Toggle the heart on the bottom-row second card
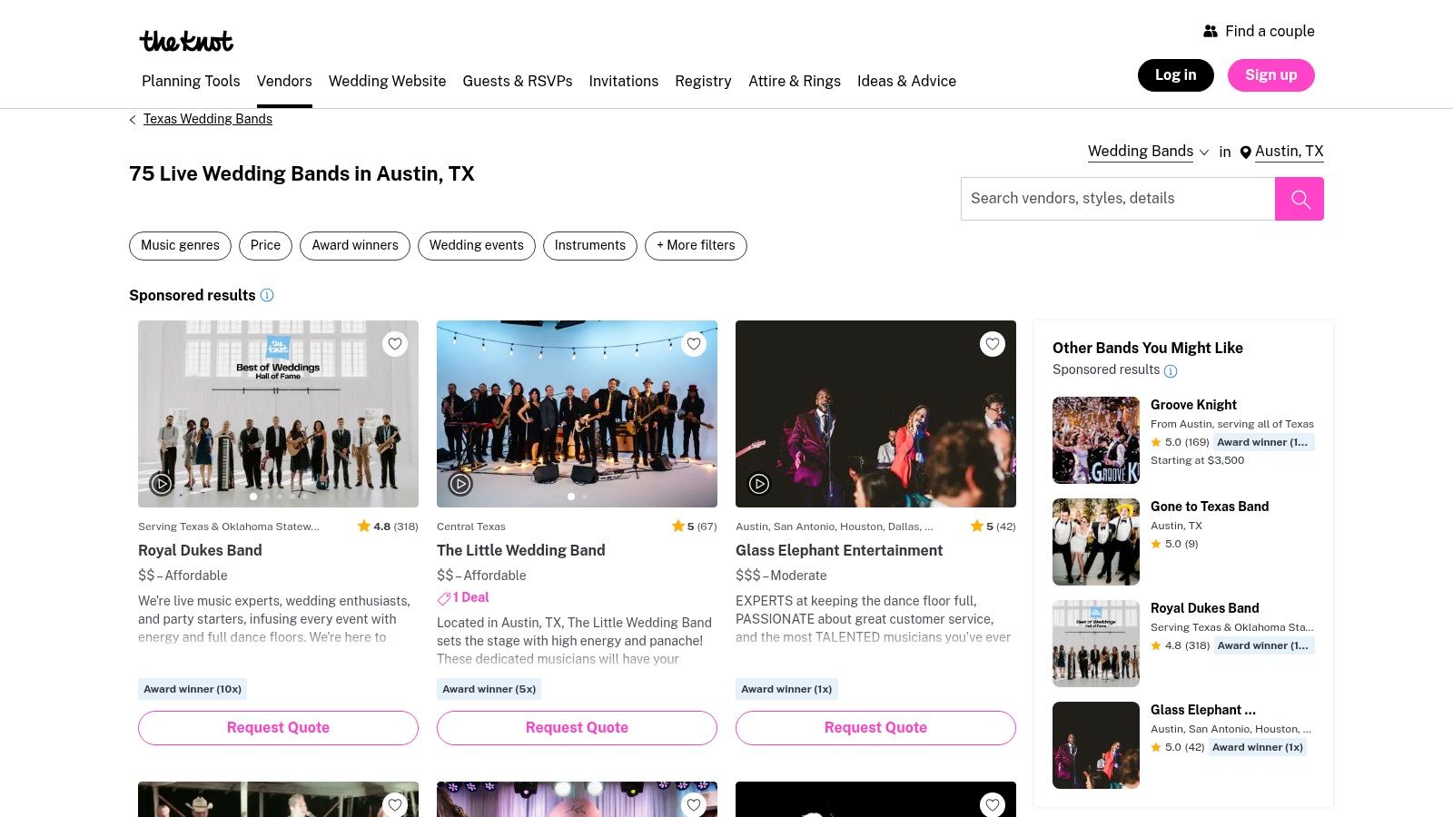 (694, 805)
